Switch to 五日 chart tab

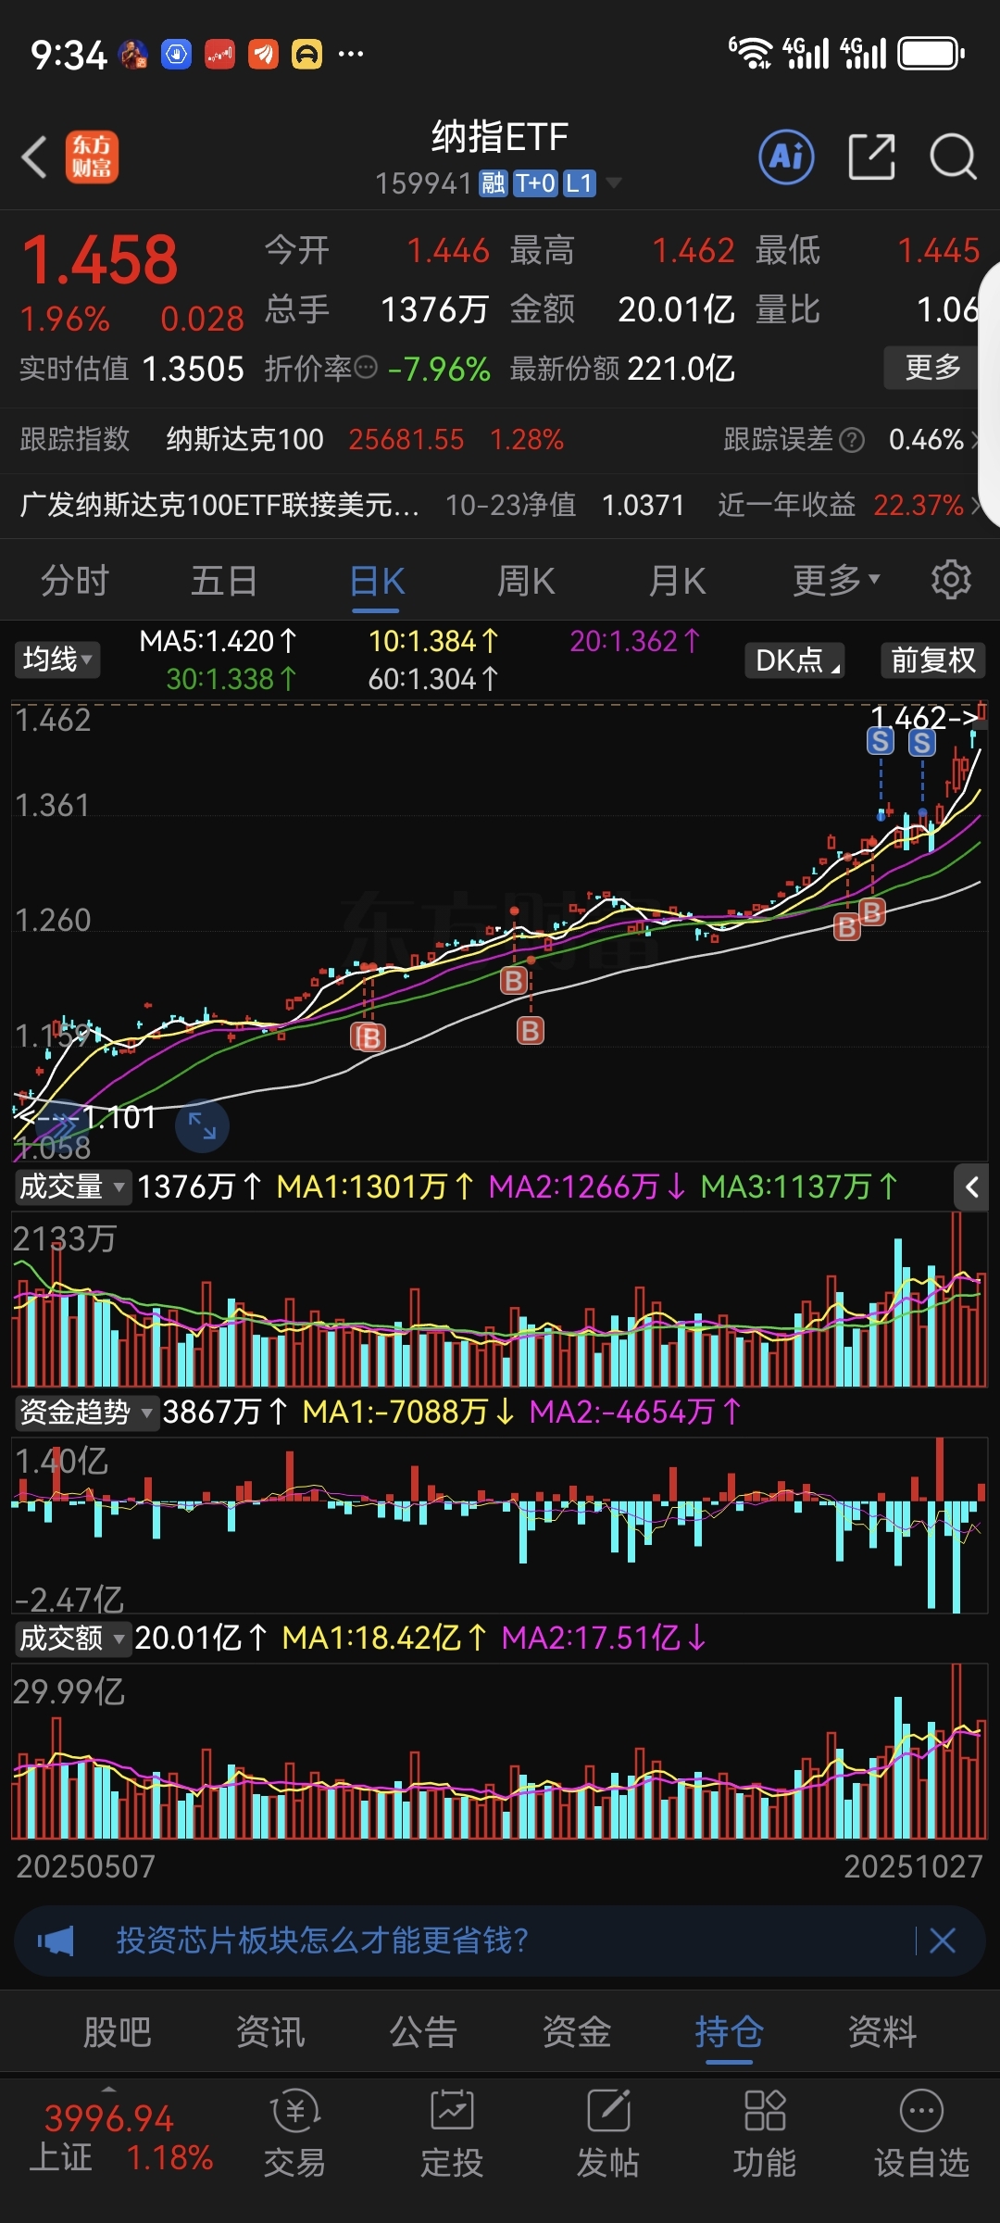224,581
